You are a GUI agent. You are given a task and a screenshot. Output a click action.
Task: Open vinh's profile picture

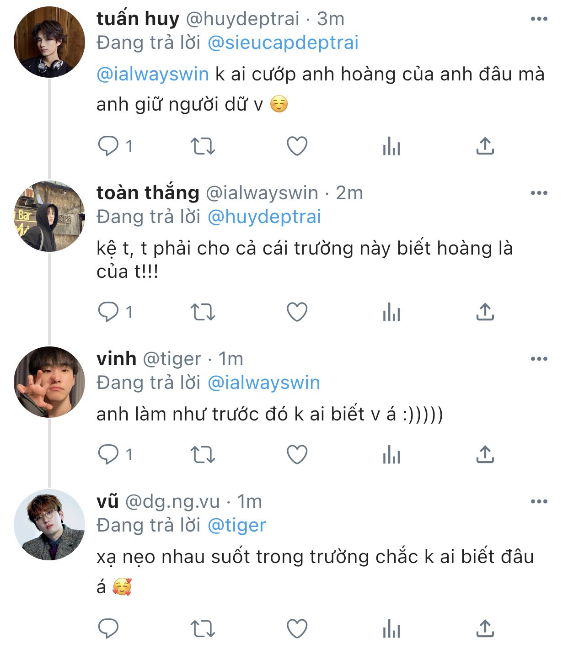pyautogui.click(x=49, y=382)
